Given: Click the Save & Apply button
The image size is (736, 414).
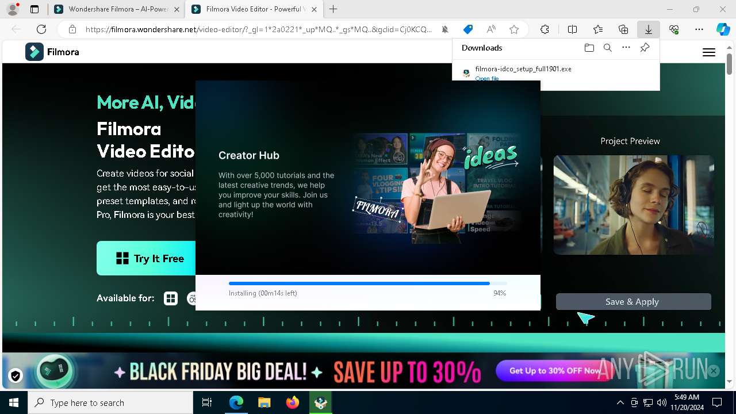Looking at the screenshot, I should coord(633,302).
